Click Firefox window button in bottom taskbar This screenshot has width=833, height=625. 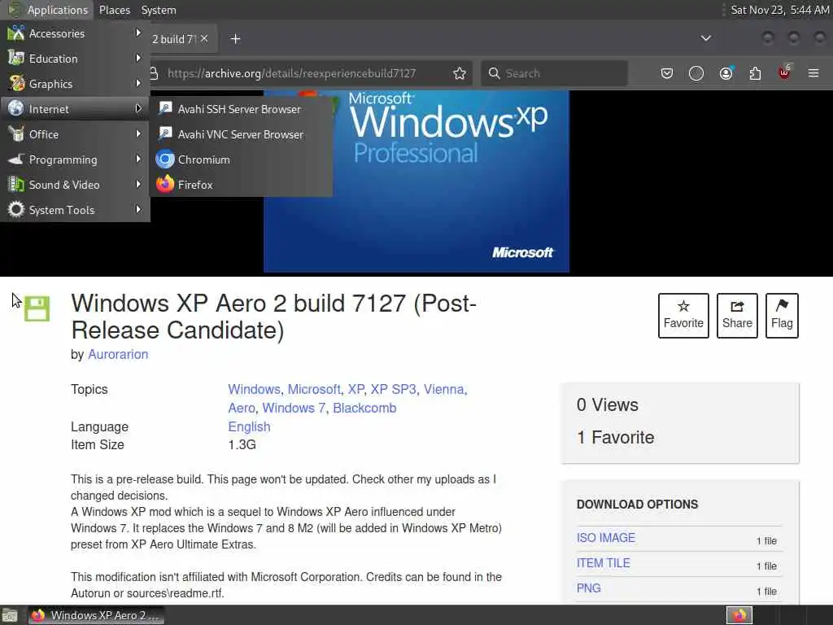coord(96,615)
